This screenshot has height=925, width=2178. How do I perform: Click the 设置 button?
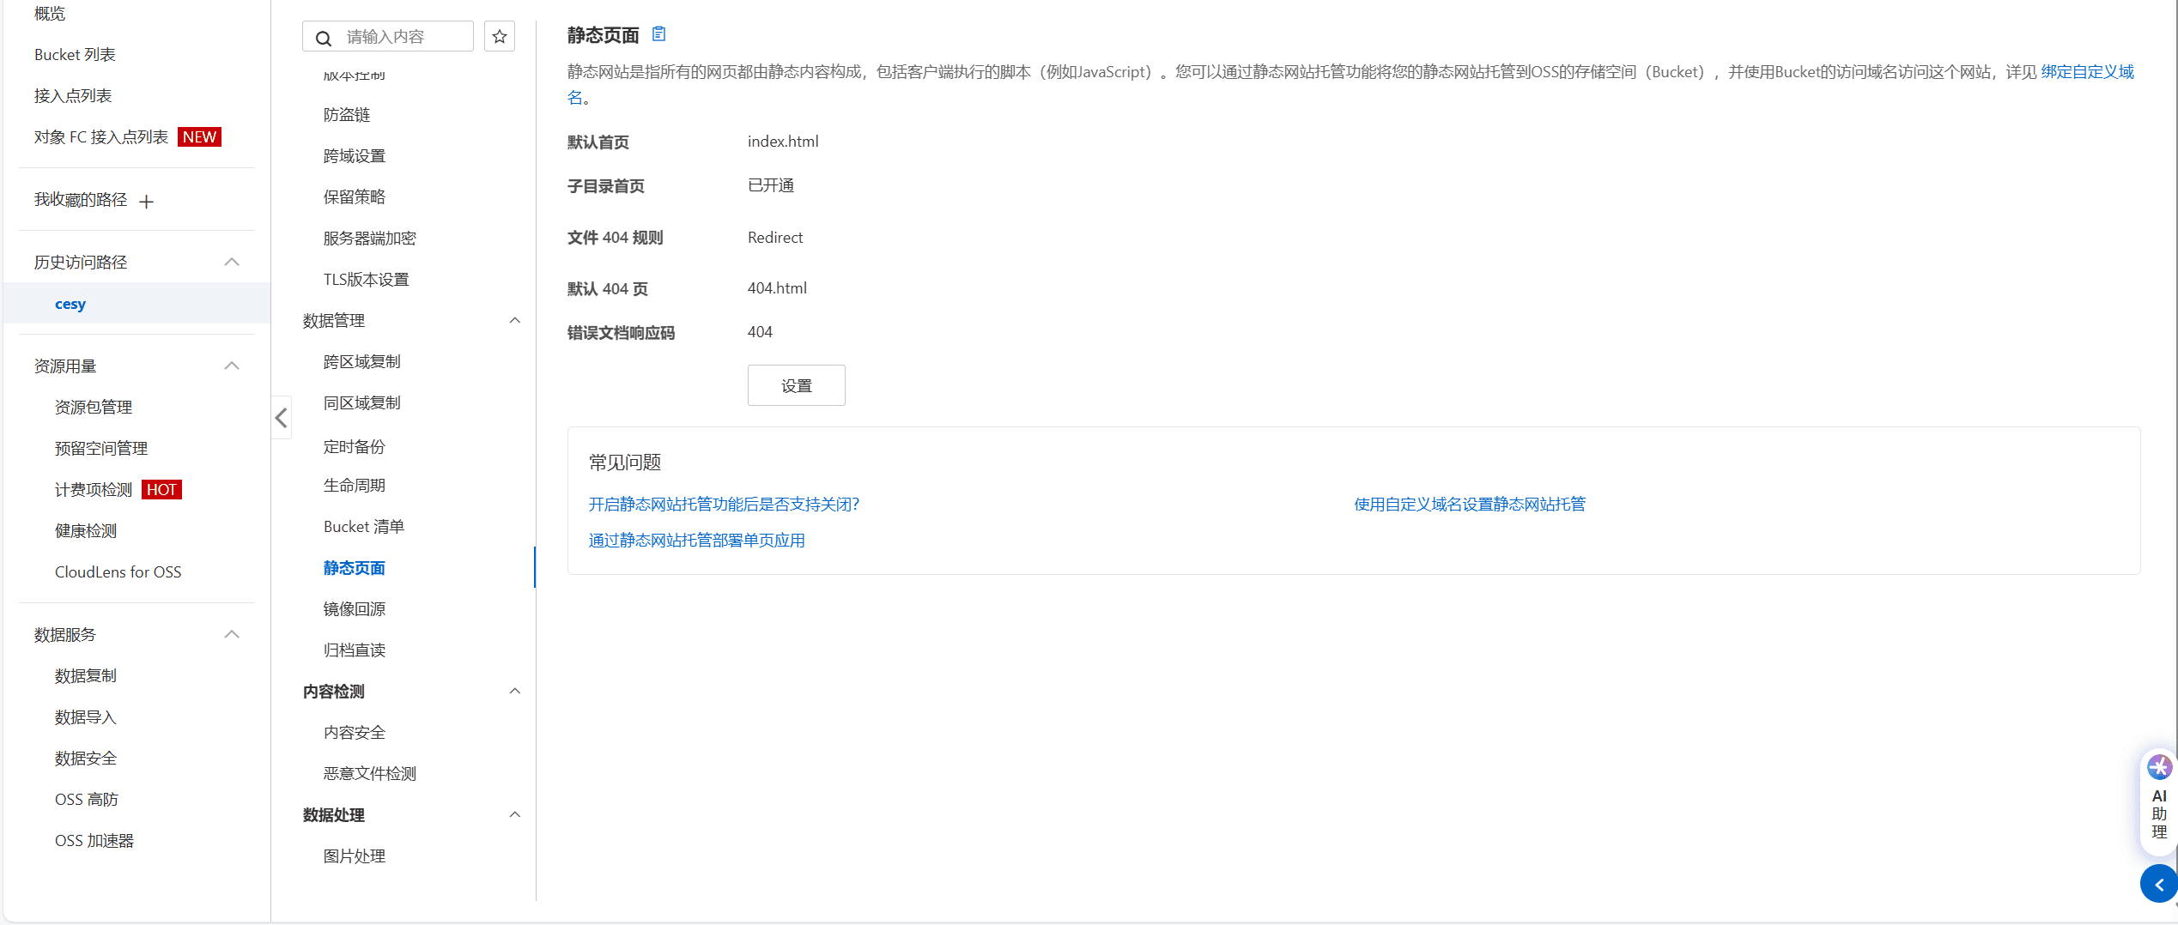tap(796, 384)
